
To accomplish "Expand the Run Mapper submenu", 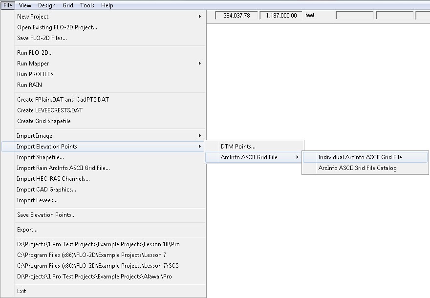I will 33,64.
